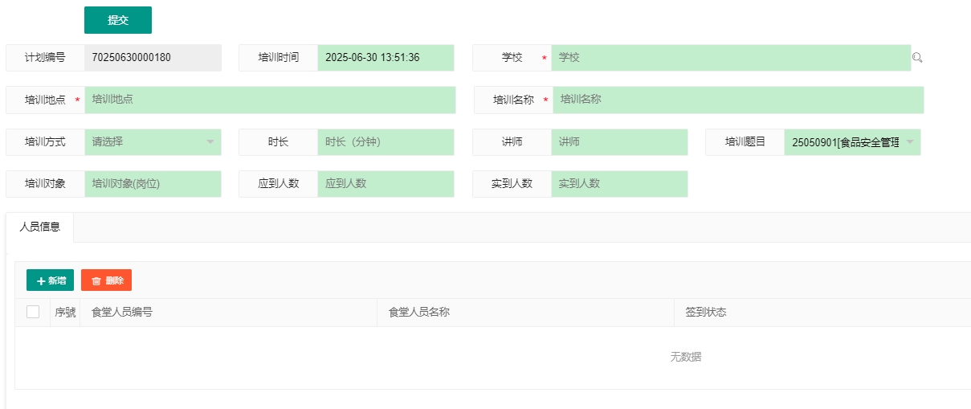The width and height of the screenshot is (971, 409).
Task: Toggle the select-all checkbox in table header
Action: 33,312
